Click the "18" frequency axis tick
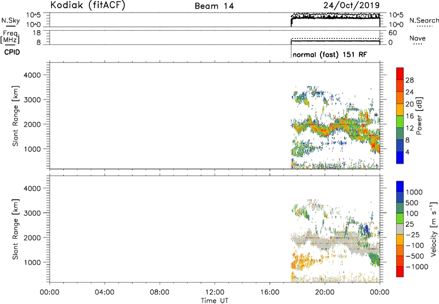Image resolution: width=439 pixels, height=304 pixels. (x=37, y=33)
